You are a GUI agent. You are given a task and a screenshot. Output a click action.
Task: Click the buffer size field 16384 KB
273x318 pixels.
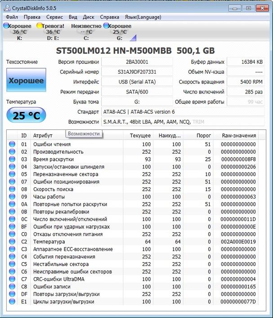point(246,62)
